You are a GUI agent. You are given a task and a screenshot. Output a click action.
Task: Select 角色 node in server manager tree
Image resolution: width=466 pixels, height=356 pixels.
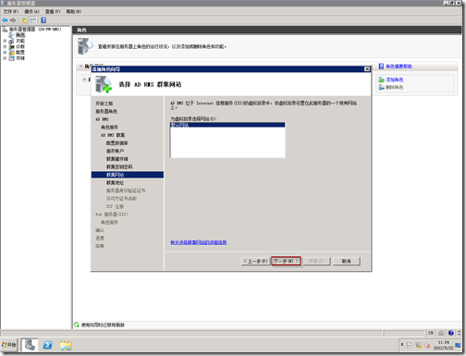coord(20,35)
